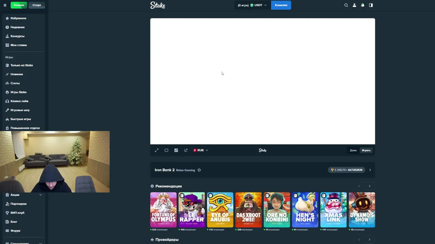Image resolution: width=435 pixels, height=244 pixels.
Task: Expand Iron Bank 2 game details chevron
Action: click(370, 170)
